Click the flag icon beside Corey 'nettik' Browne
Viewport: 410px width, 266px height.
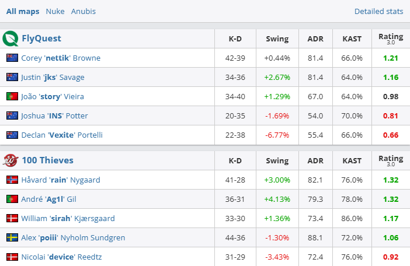tap(12, 58)
